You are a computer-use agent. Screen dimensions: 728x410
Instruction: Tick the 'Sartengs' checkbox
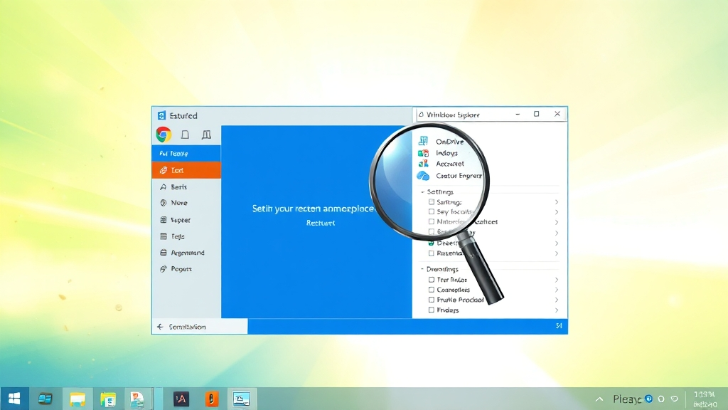pyautogui.click(x=432, y=201)
